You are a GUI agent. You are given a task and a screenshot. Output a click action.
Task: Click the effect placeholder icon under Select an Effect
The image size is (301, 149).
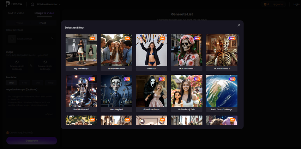tap(12, 38)
